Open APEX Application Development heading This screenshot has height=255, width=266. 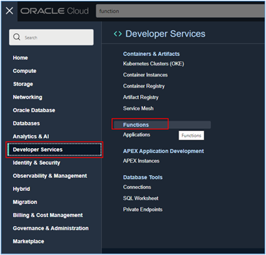(164, 151)
